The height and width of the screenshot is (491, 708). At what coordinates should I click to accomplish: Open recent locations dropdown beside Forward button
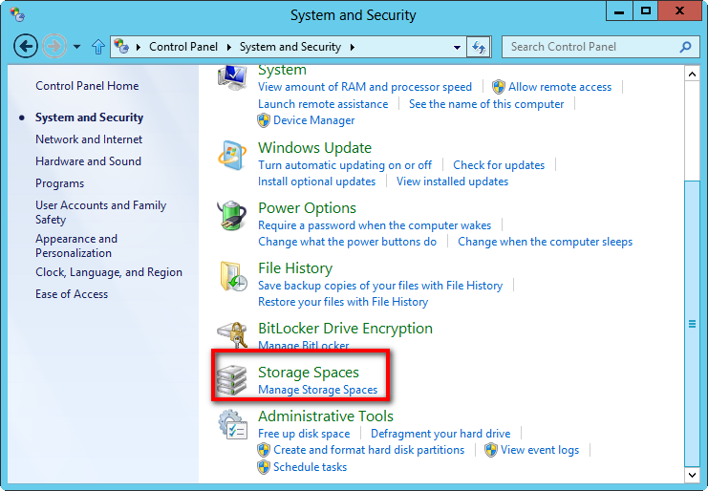[77, 47]
